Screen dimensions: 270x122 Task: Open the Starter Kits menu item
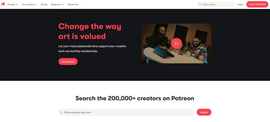coord(73,4)
